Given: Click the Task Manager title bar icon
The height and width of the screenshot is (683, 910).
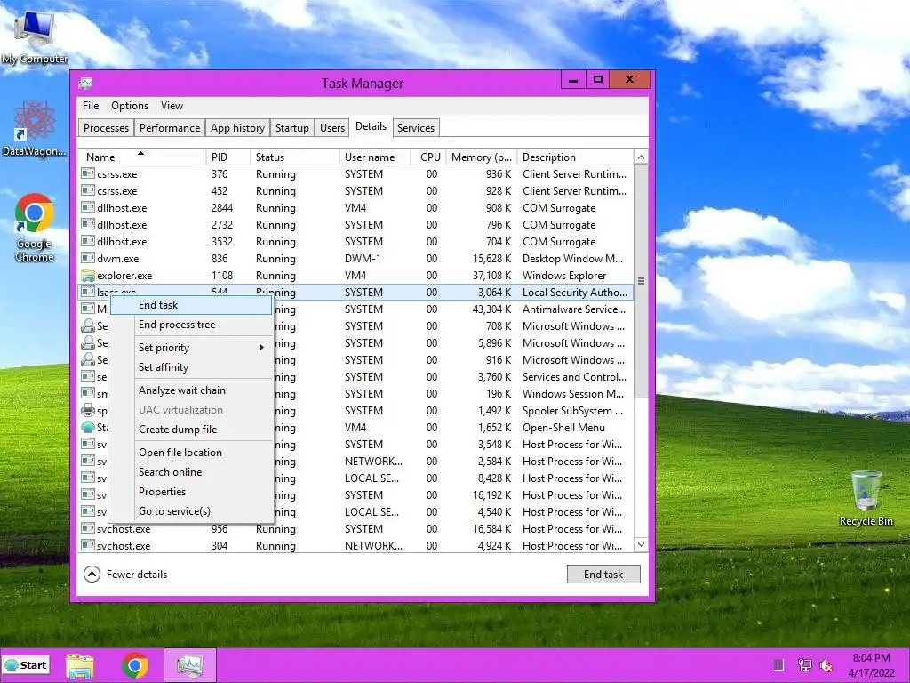Looking at the screenshot, I should coord(86,83).
